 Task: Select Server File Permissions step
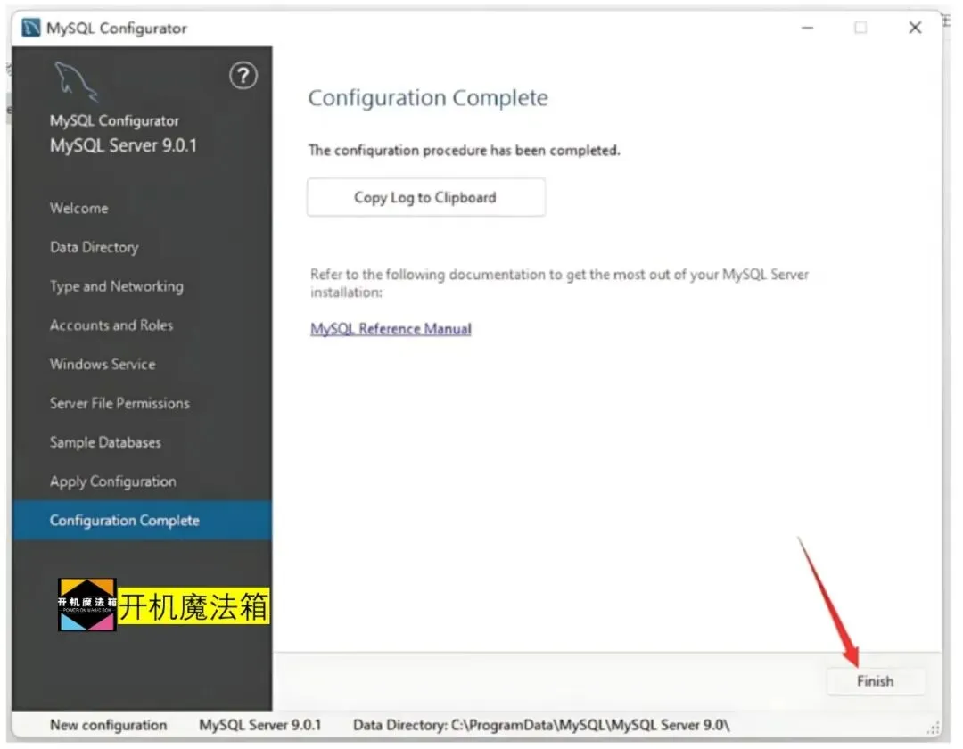119,403
